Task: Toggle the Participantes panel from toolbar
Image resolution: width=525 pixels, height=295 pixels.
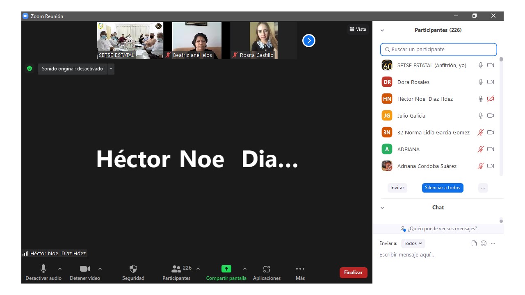Action: [176, 273]
